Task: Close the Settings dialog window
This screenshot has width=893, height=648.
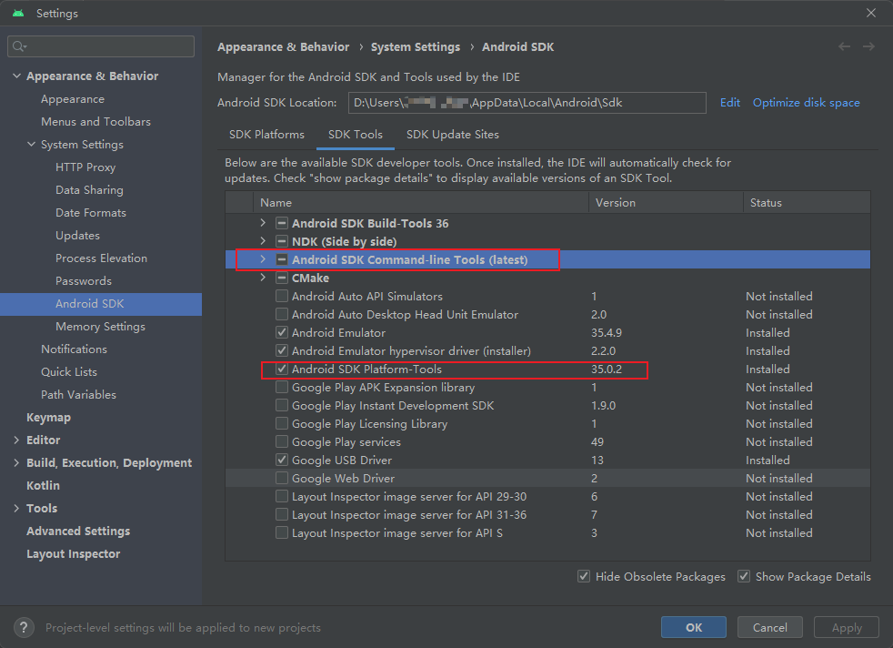Action: pyautogui.click(x=871, y=13)
